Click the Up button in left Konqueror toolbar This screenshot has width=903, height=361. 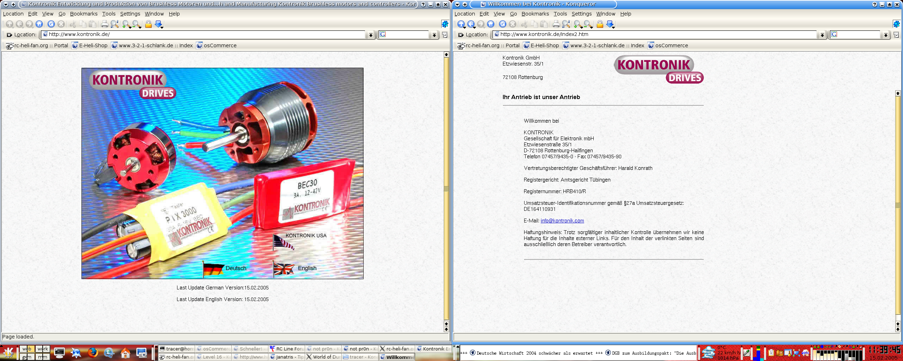[10, 24]
